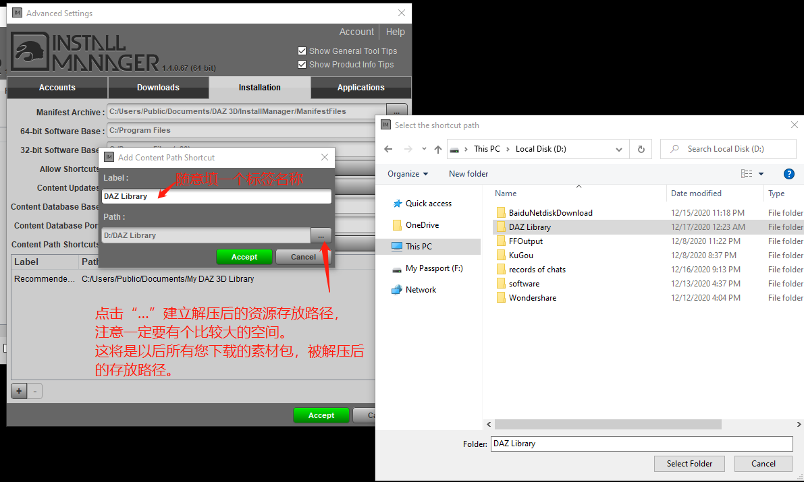Toggle Show Product Info Tips checkbox

[302, 65]
